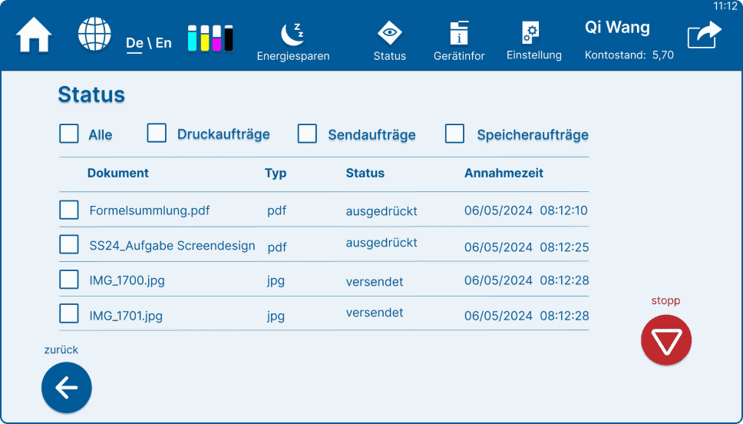
Task: Tick the Alle filter checkbox
Action: point(69,134)
